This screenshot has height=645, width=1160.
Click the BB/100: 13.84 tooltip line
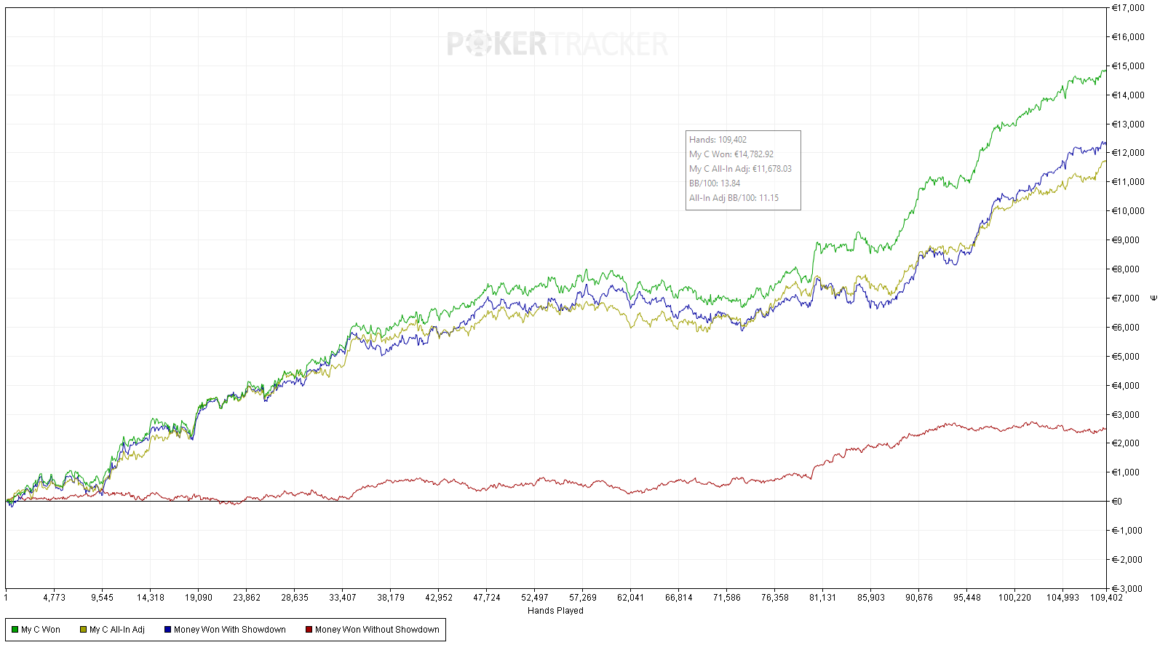tap(715, 183)
